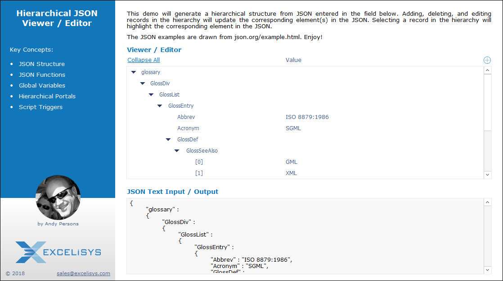Collapse the glossary tree node
Screen dimensions: 503x281
click(x=134, y=72)
